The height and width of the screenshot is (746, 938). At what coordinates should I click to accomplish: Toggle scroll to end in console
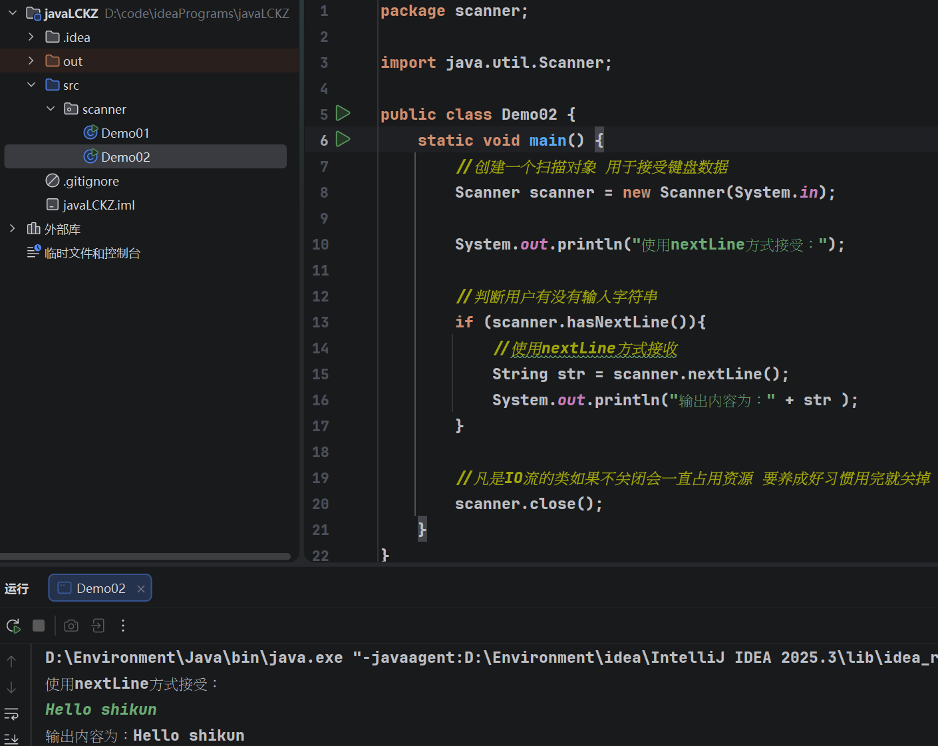tap(11, 738)
